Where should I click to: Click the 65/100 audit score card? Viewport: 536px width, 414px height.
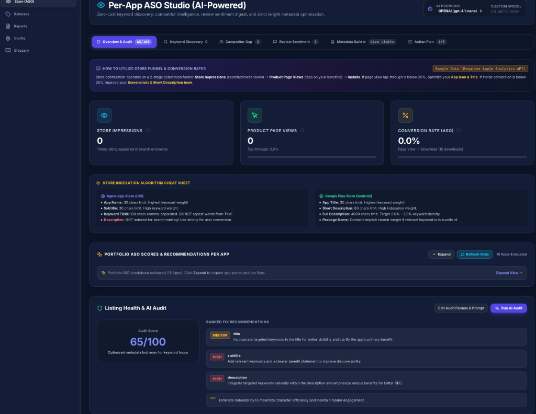tap(148, 341)
